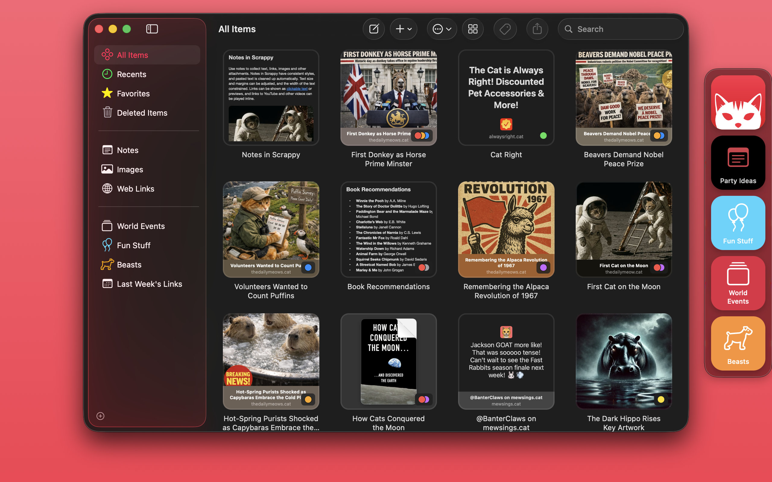Click yellow tag dot on Dark Hippo artwork

[x=661, y=399]
